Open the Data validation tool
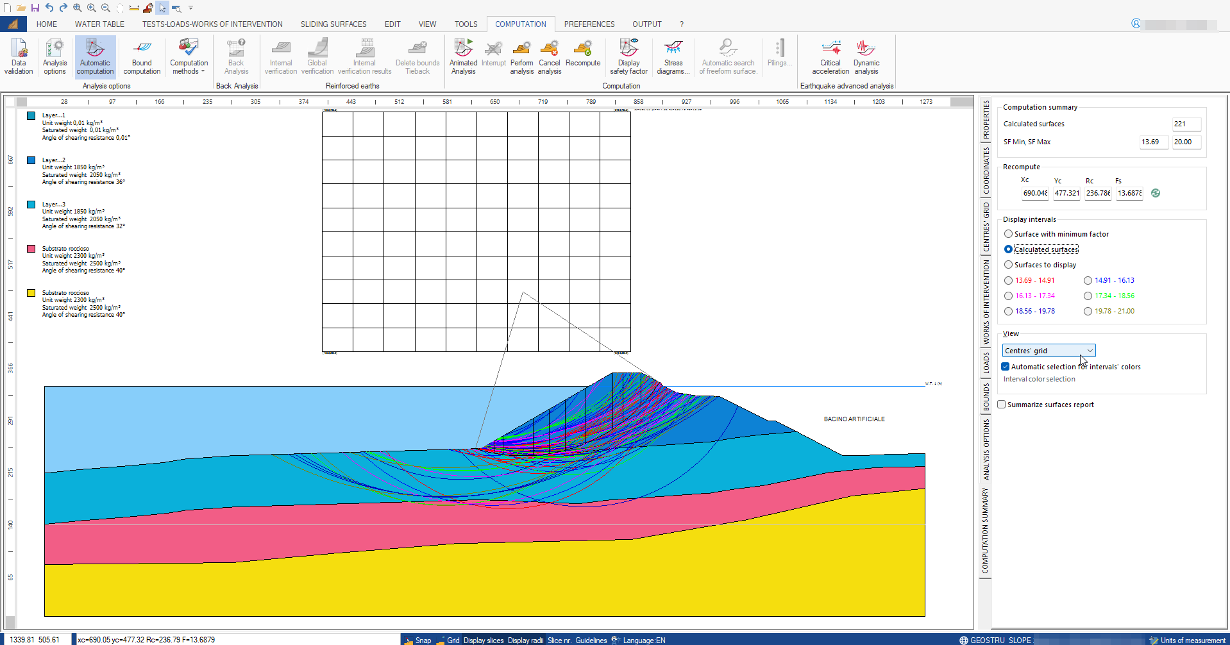1230x645 pixels. coord(19,56)
